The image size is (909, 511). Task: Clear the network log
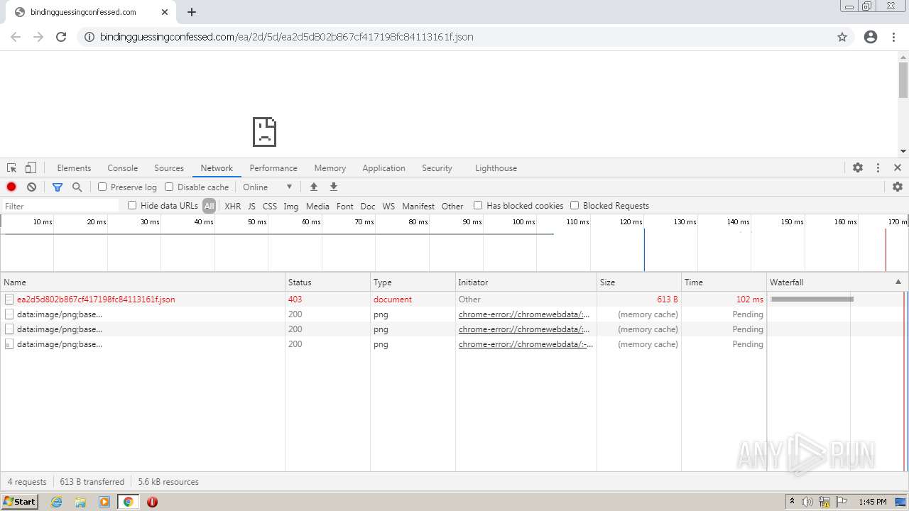click(31, 187)
